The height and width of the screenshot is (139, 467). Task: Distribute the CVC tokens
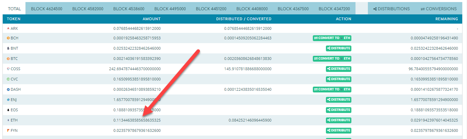(x=339, y=79)
